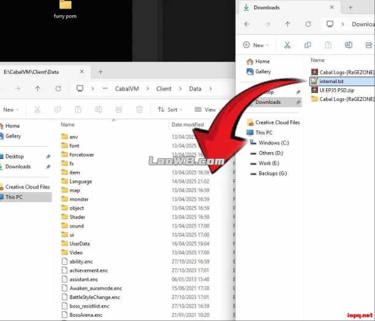Select UserData folder
The width and height of the screenshot is (375, 321).
[x=75, y=244]
